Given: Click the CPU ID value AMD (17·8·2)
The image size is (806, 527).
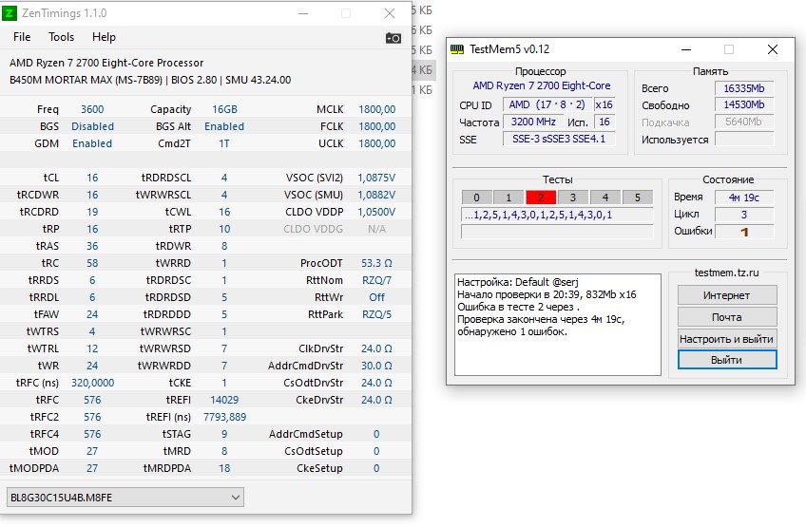Looking at the screenshot, I should coord(547,104).
